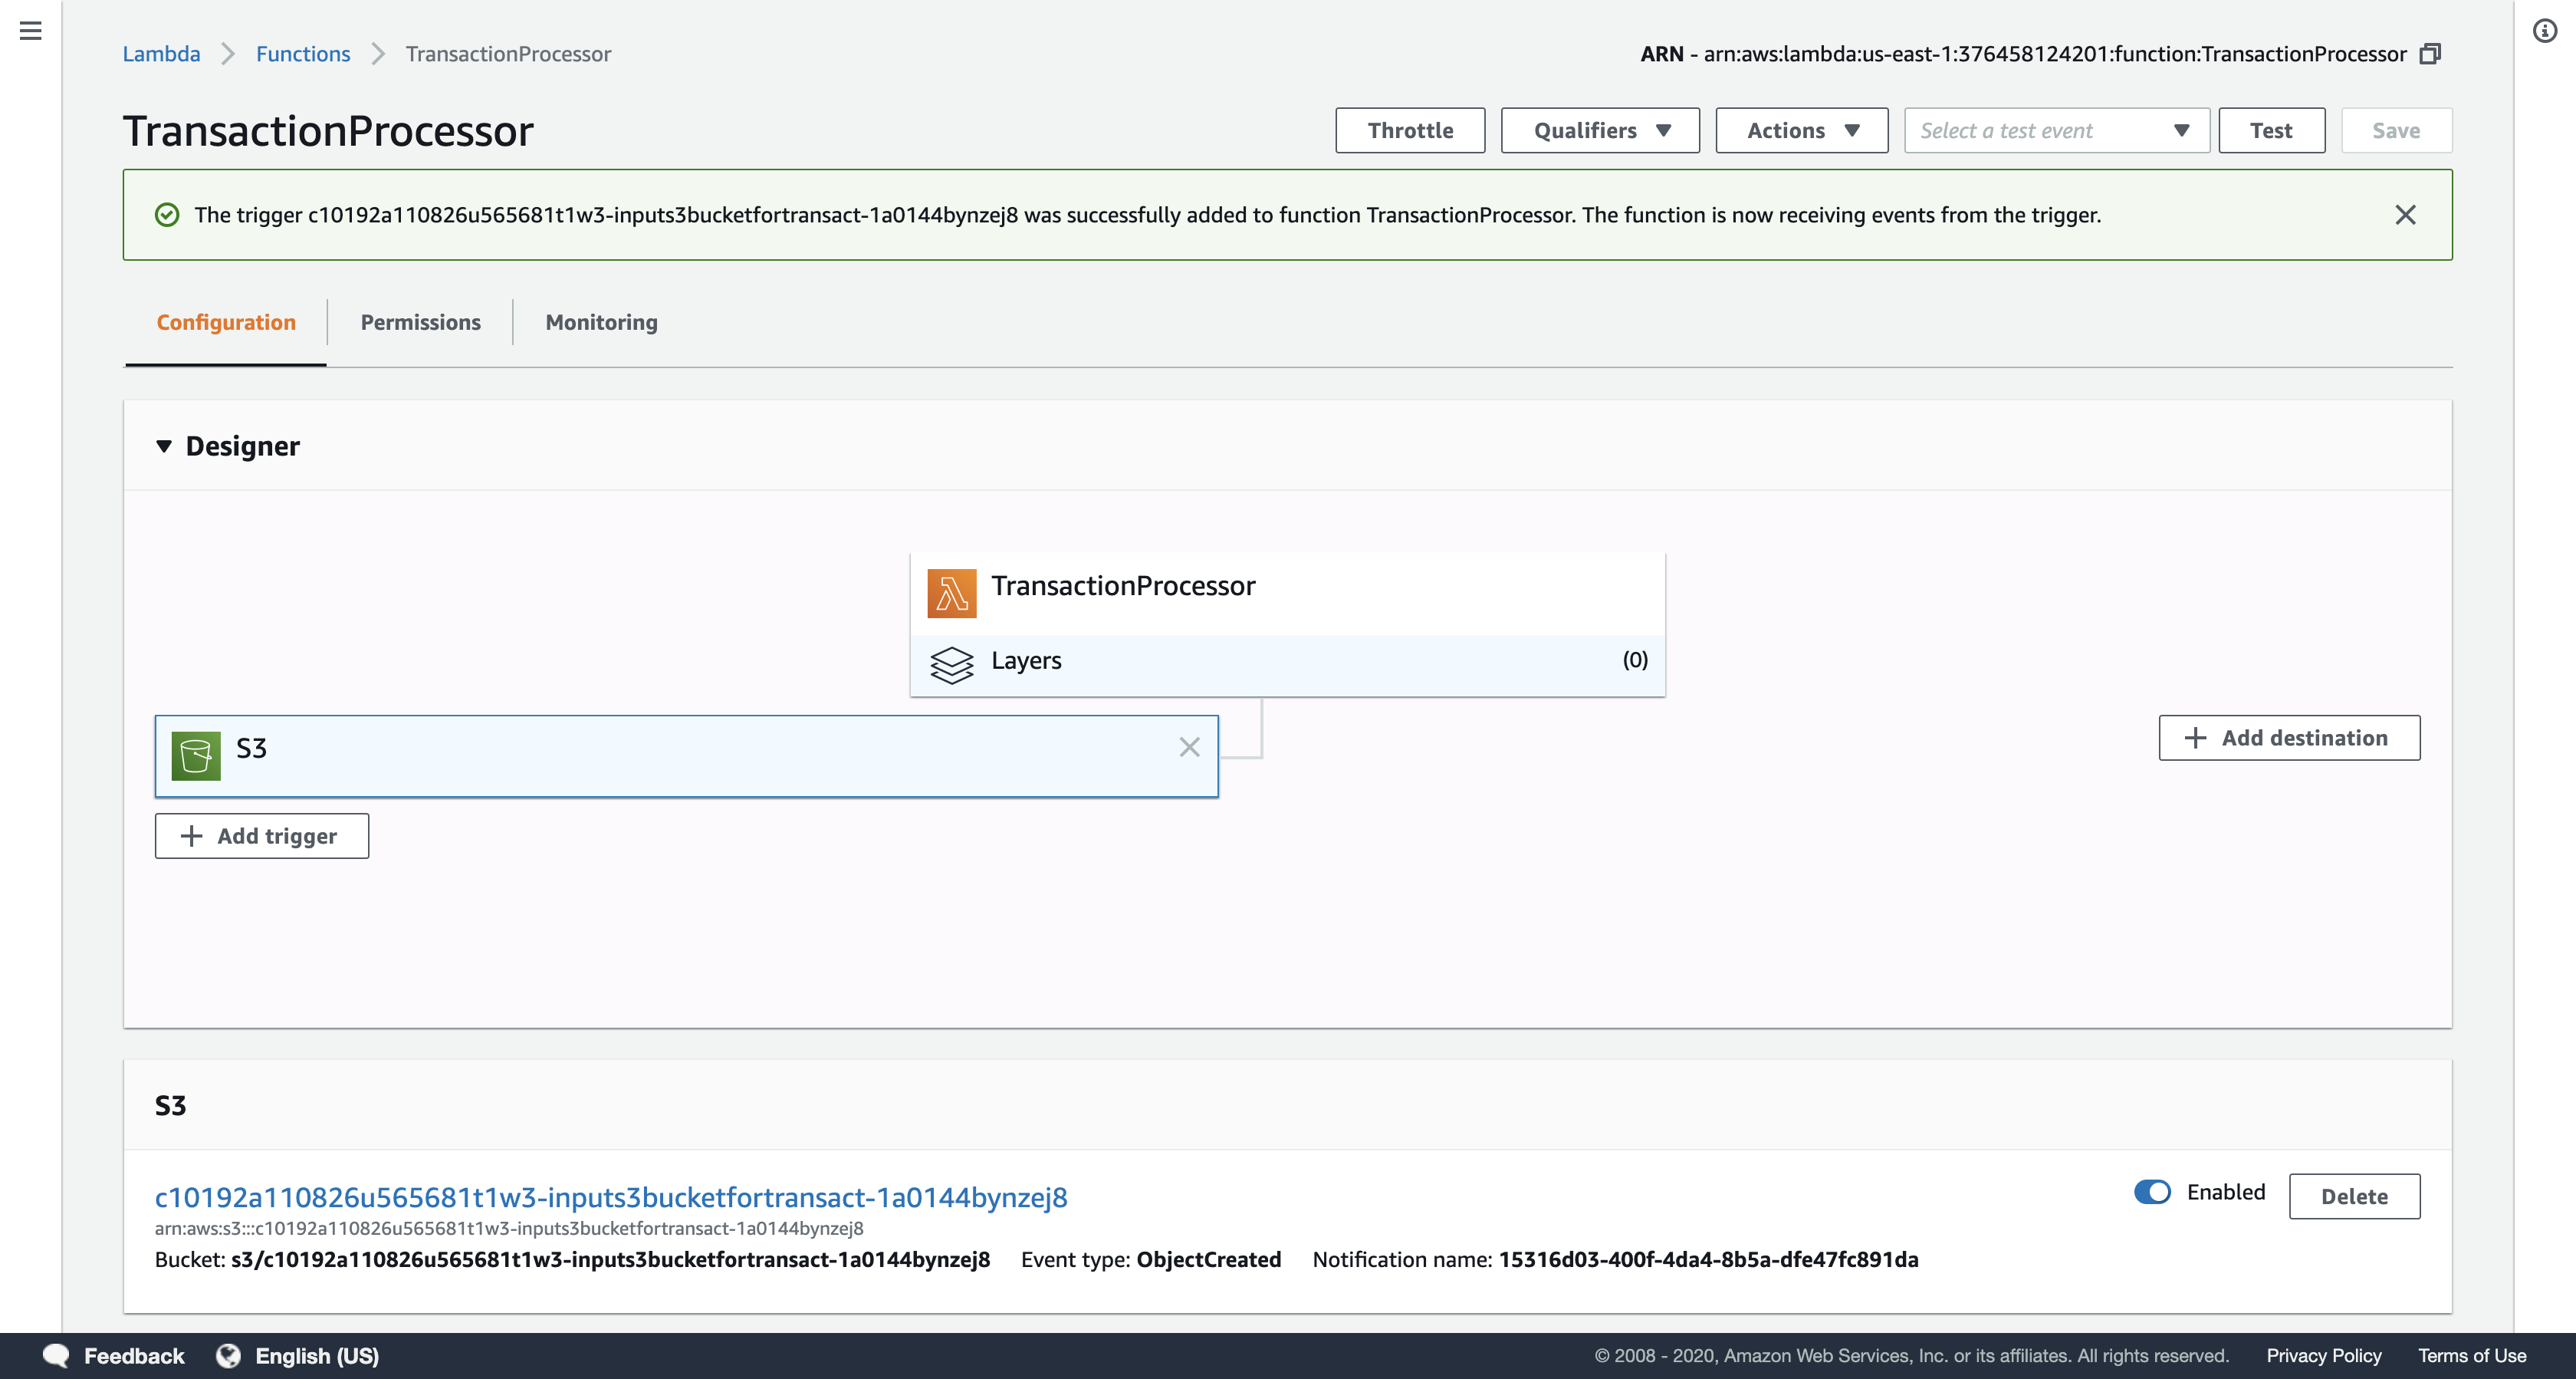Collapse the Designer section
The height and width of the screenshot is (1379, 2576).
point(164,446)
